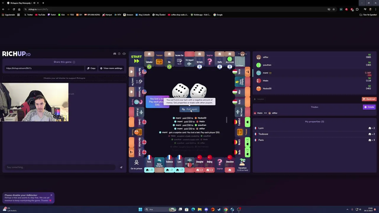
Task: Click the Say something chat field
Action: point(61,167)
